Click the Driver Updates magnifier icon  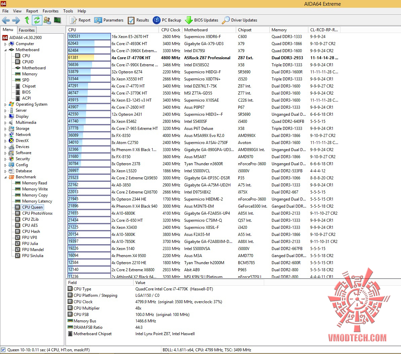pos(226,20)
